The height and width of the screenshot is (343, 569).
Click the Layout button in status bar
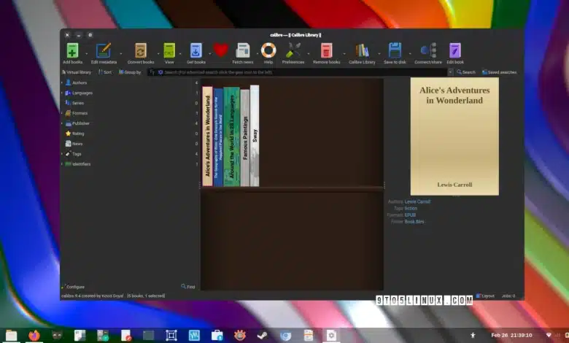[x=485, y=296]
